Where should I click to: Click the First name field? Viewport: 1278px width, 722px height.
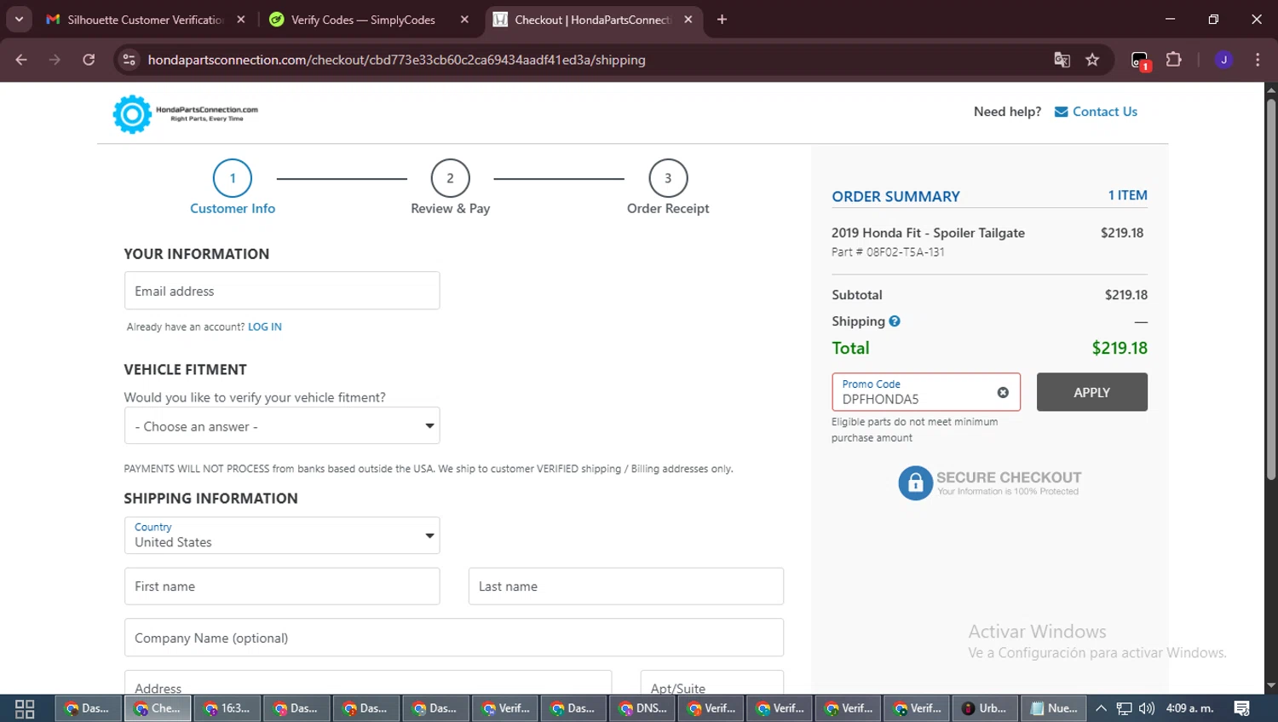point(282,586)
